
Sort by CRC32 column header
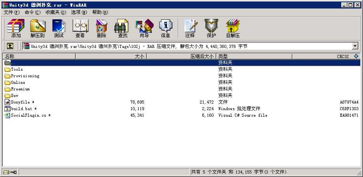[x=326, y=56]
